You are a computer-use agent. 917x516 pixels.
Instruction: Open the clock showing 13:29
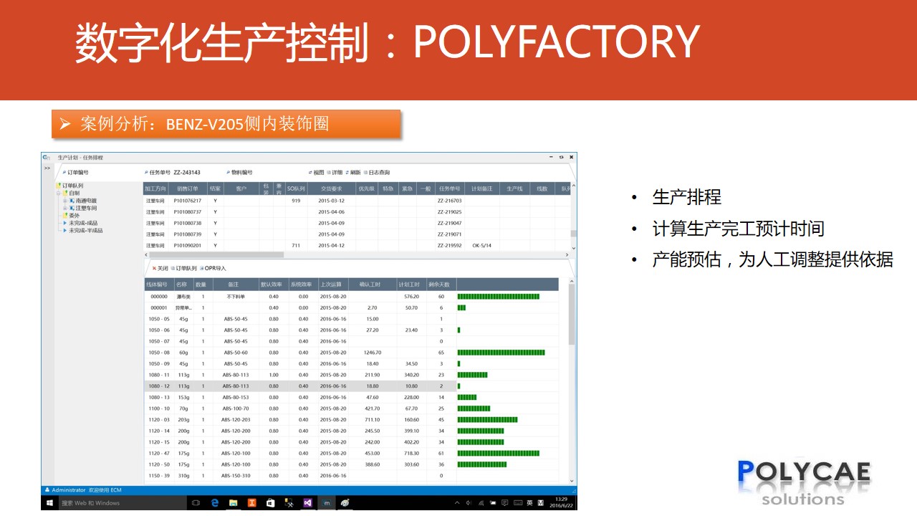(x=562, y=503)
